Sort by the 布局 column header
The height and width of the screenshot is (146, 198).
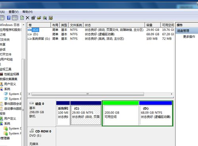pos(55,25)
